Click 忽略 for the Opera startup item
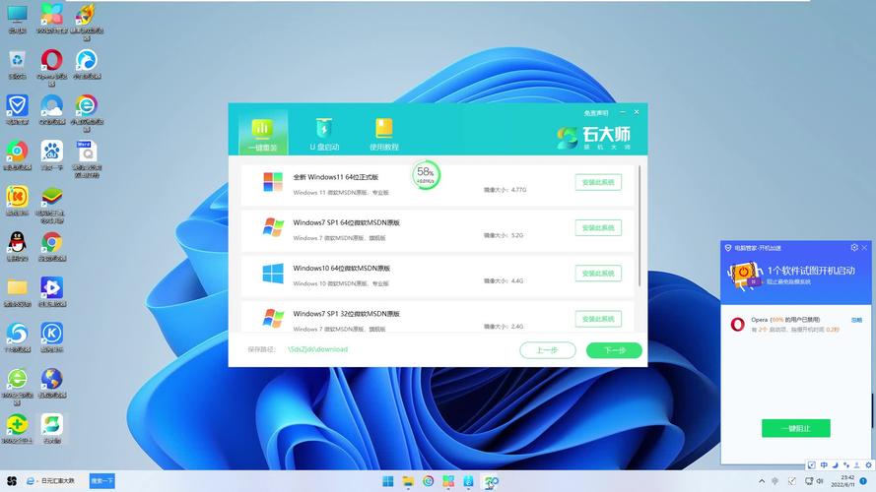The width and height of the screenshot is (876, 492). coord(856,320)
